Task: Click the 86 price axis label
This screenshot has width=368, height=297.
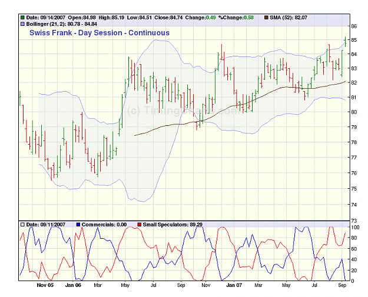Action: point(354,26)
